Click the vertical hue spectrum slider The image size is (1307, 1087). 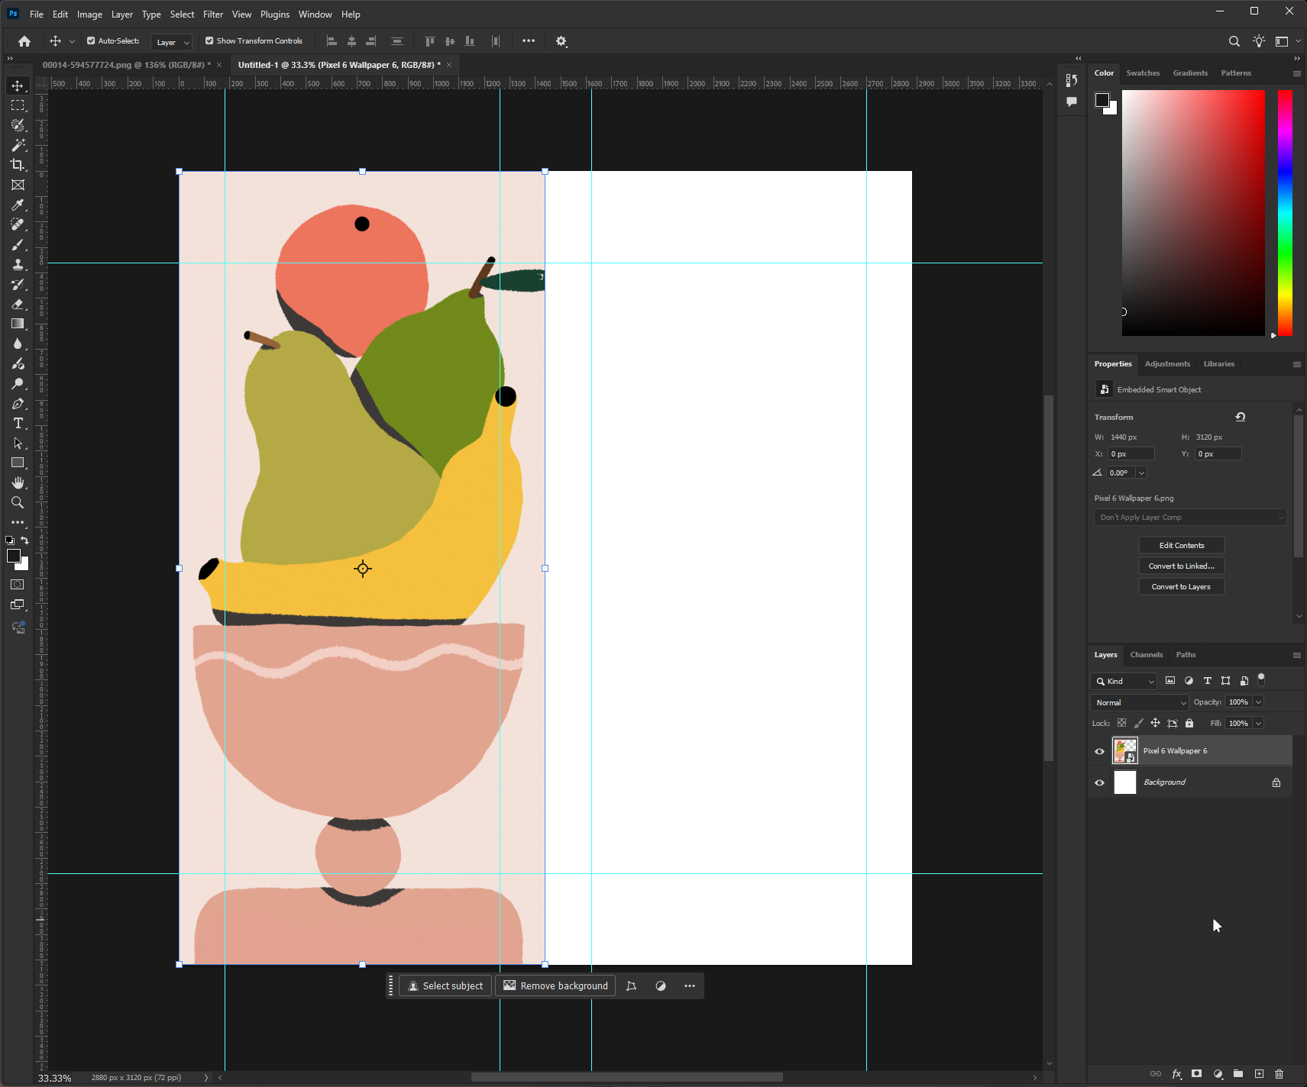click(1285, 212)
